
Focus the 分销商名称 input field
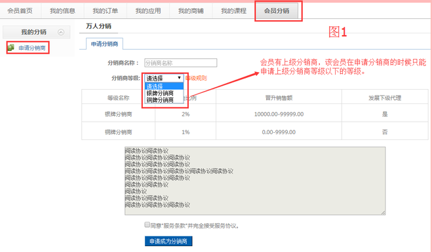pos(180,63)
